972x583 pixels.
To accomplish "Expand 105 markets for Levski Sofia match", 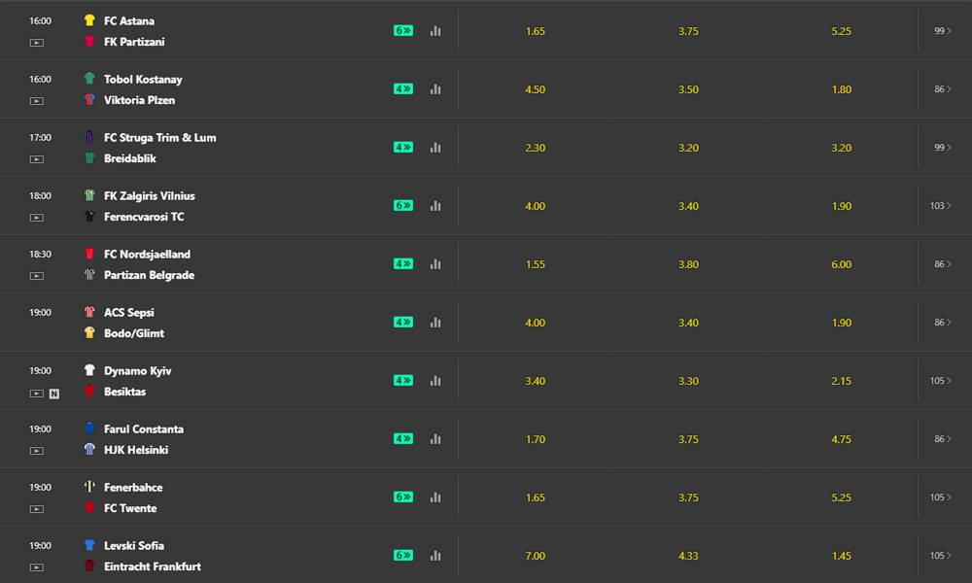I will (940, 555).
